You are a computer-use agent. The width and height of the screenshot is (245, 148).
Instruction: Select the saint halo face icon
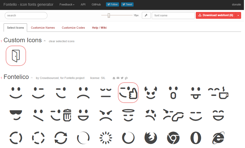click(128, 115)
